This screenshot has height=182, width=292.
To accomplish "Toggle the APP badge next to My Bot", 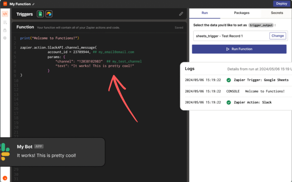I will pos(39,146).
